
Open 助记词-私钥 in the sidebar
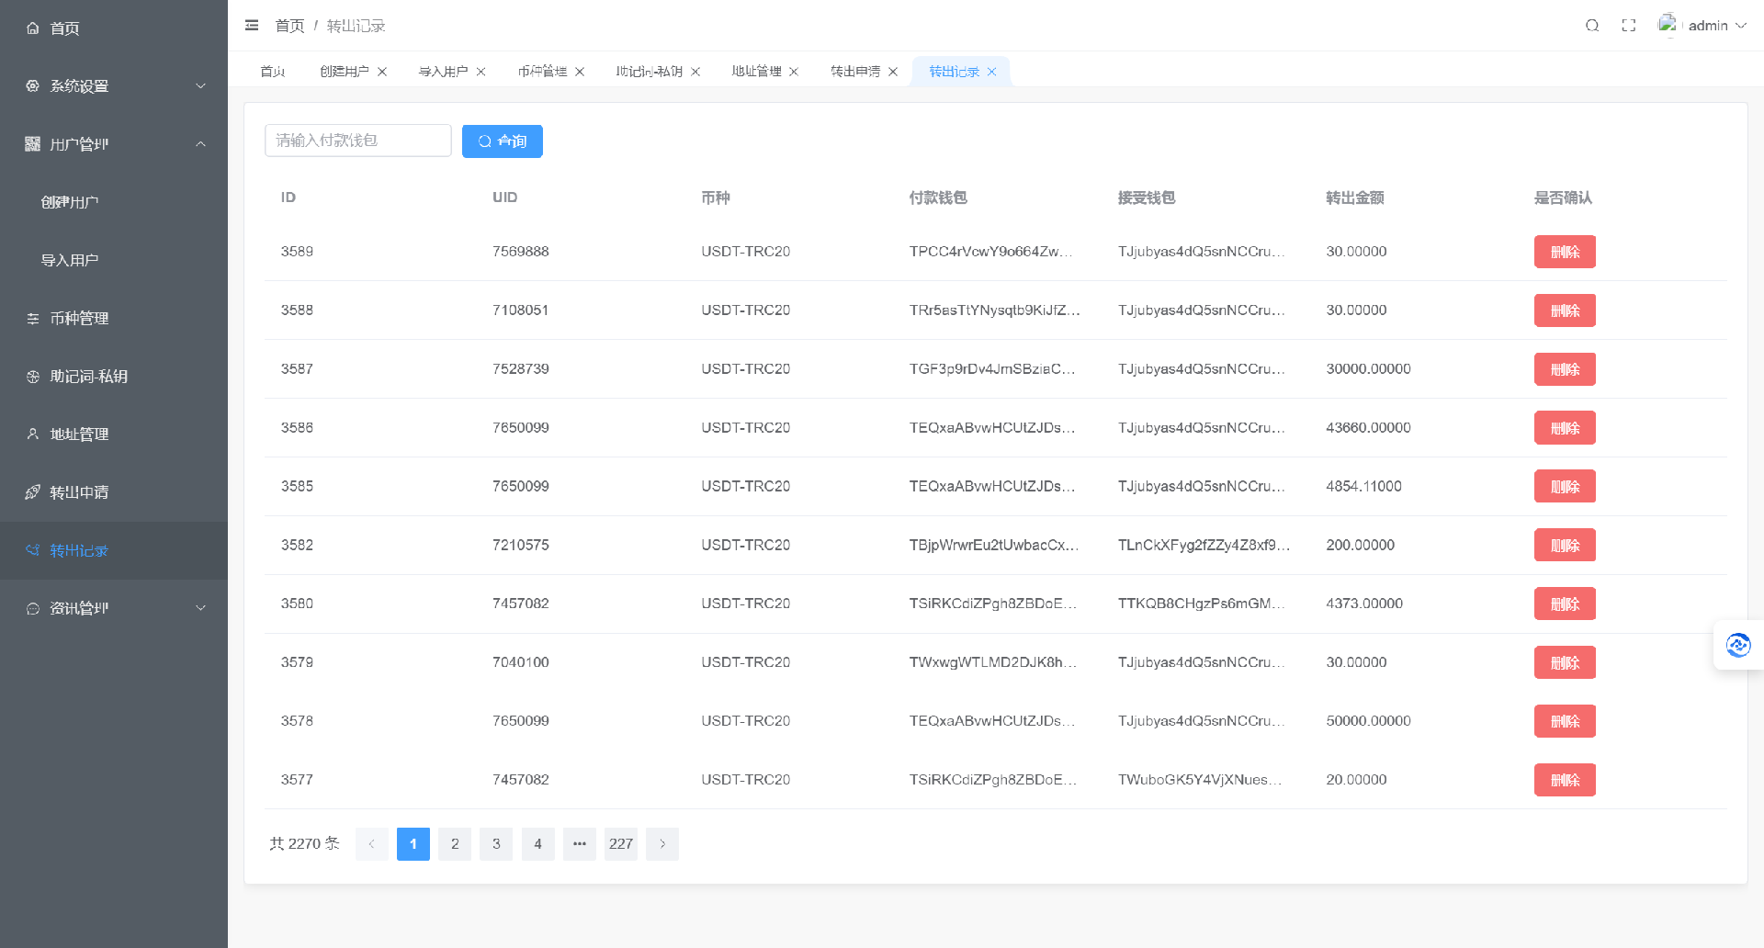(x=88, y=377)
